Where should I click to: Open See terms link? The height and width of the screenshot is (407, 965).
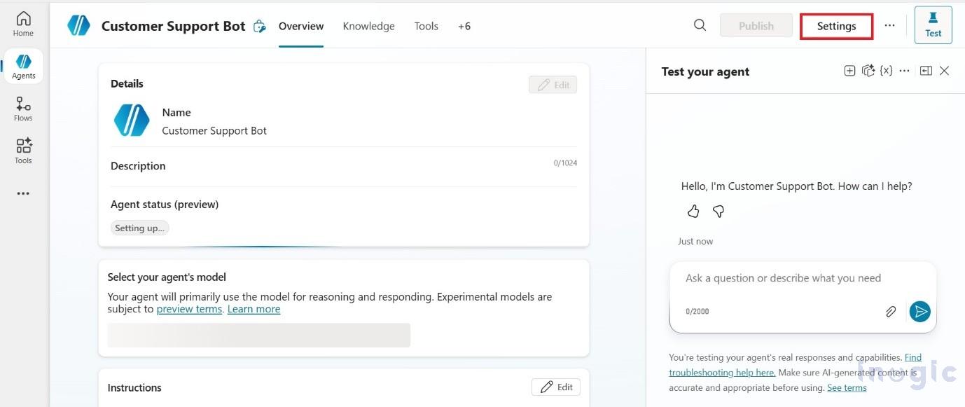click(x=847, y=387)
